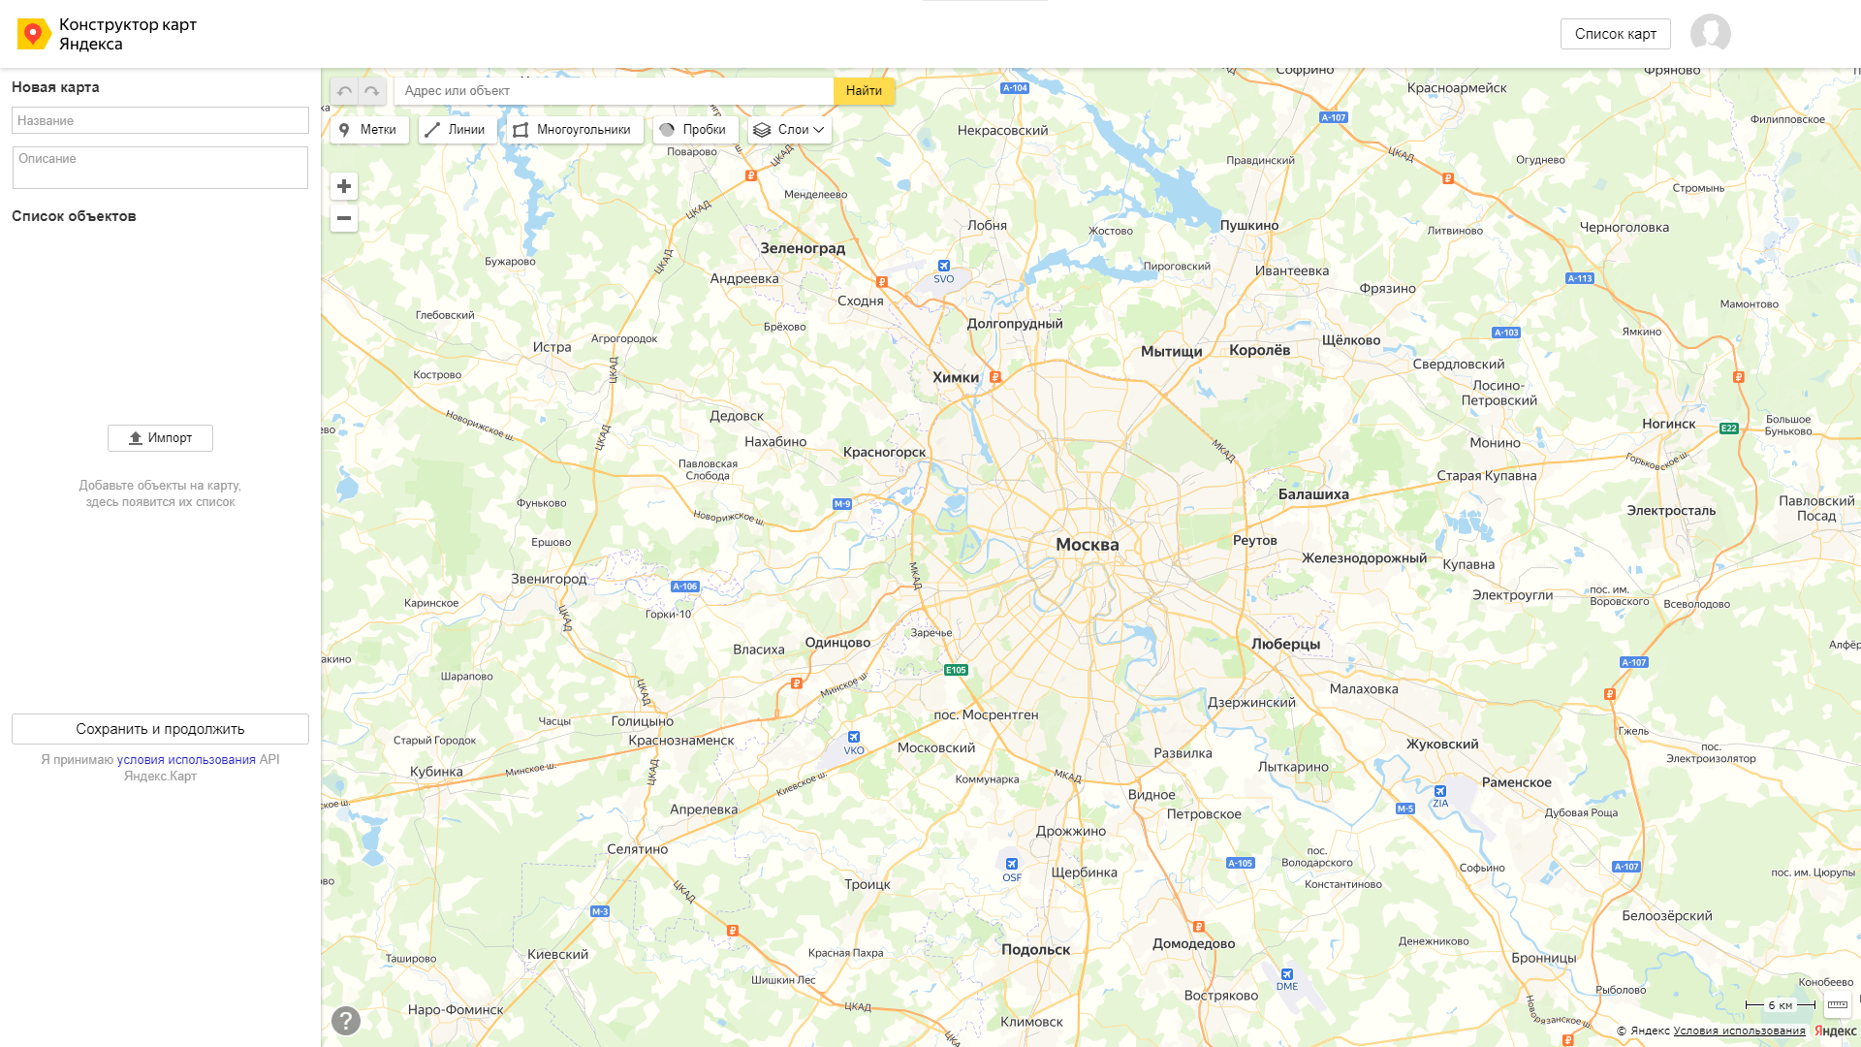Zoom out the map with minus
Viewport: 1861px width, 1047px height.
(344, 218)
